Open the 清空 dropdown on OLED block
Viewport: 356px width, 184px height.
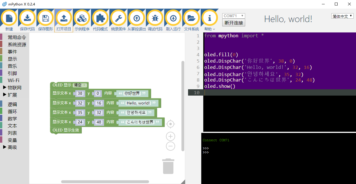(80, 85)
